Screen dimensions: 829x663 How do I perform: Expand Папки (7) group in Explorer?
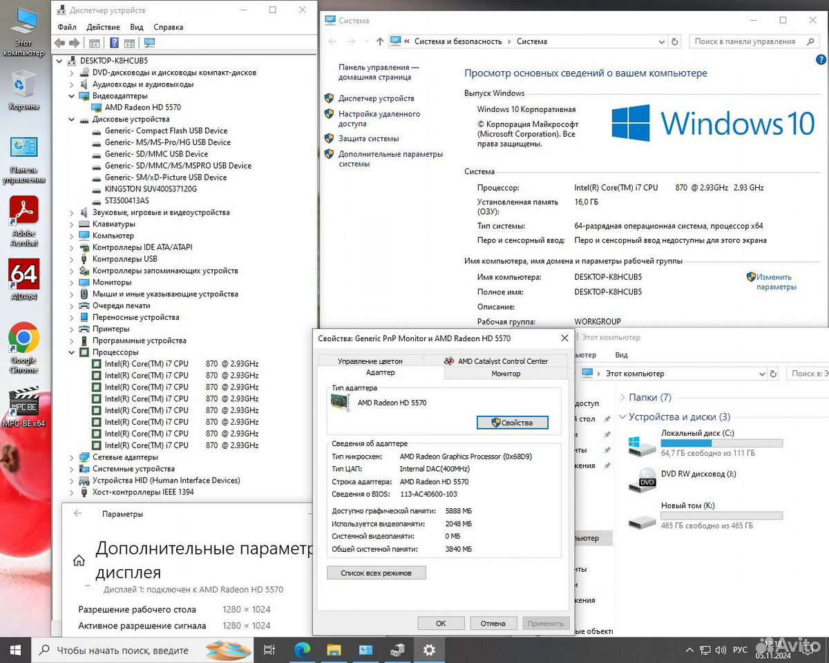tap(622, 398)
